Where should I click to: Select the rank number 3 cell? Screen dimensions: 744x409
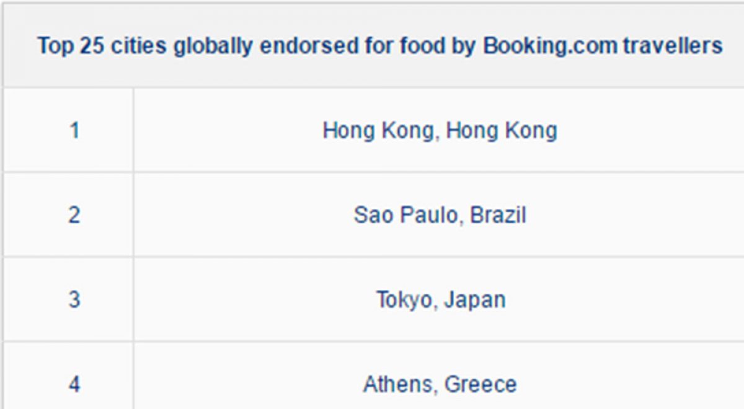tap(74, 300)
